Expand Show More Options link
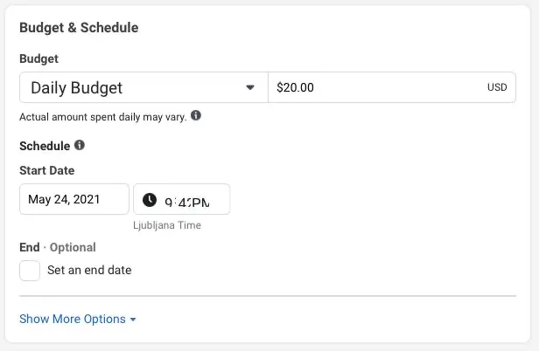539x351 pixels. tap(73, 319)
